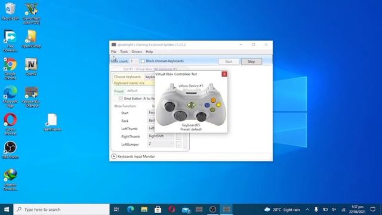
Task: Open Edge from the taskbar
Action: [x=130, y=210]
